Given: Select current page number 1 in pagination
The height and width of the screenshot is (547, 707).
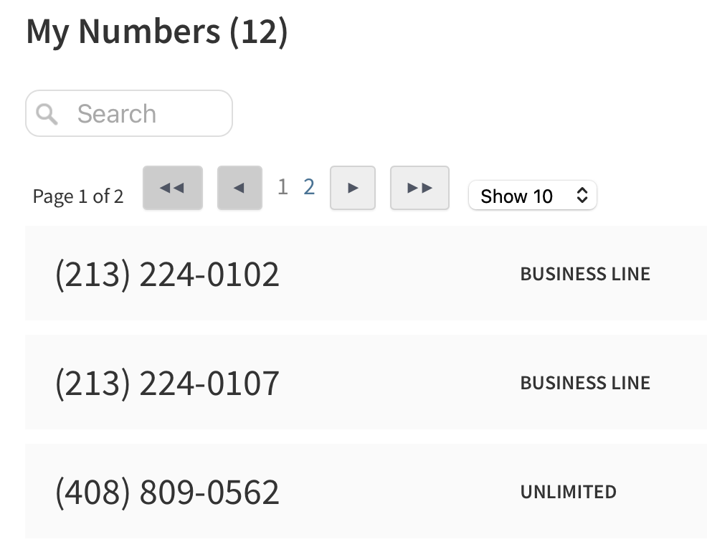Looking at the screenshot, I should (x=283, y=187).
